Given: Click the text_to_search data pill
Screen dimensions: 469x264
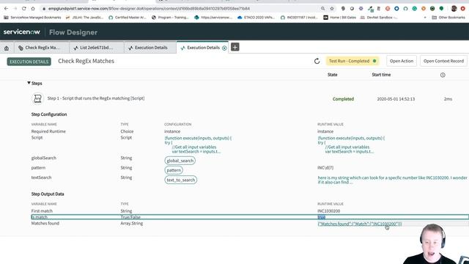Looking at the screenshot, I should click(x=181, y=180).
